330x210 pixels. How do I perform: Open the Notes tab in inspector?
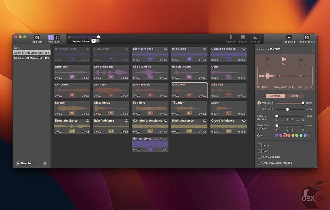coord(295,96)
